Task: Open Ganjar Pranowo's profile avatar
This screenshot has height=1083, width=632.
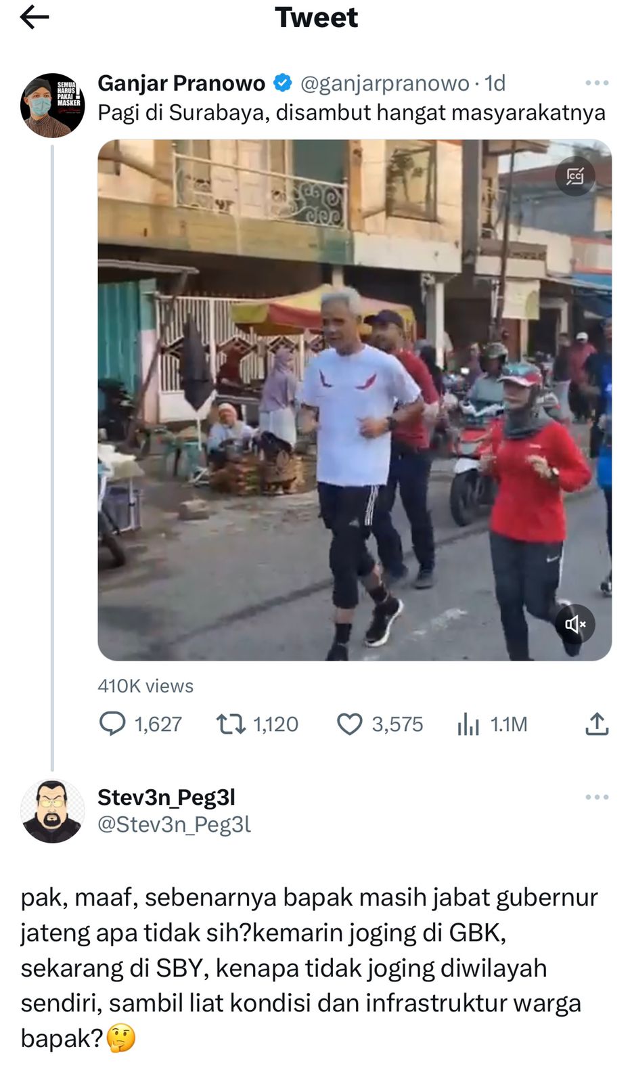Action: [52, 105]
